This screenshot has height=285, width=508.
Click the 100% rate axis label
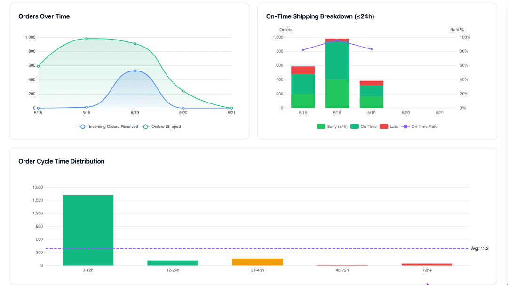(465, 37)
